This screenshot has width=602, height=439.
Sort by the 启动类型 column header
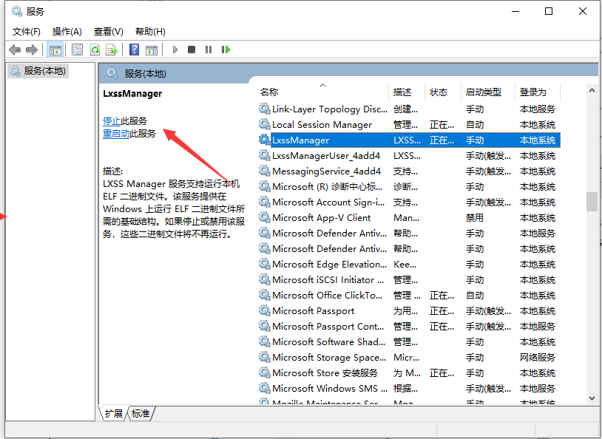pyautogui.click(x=487, y=92)
